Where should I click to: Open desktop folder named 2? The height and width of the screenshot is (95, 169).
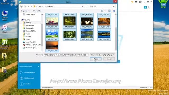pos(4,71)
